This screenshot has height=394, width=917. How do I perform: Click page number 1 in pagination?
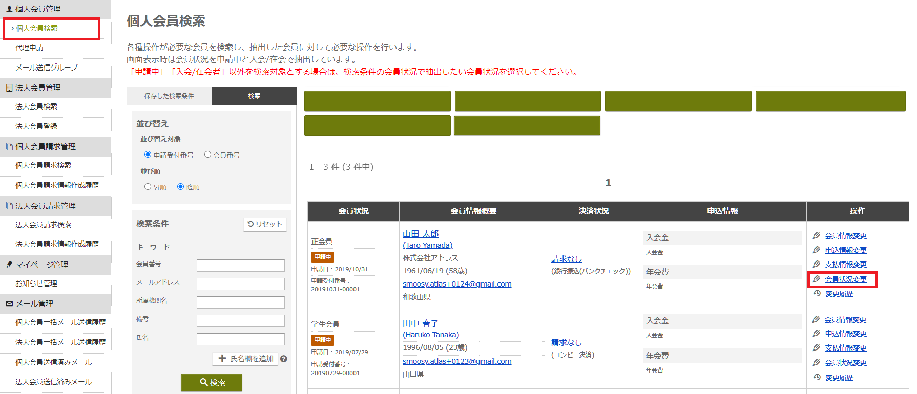[608, 183]
